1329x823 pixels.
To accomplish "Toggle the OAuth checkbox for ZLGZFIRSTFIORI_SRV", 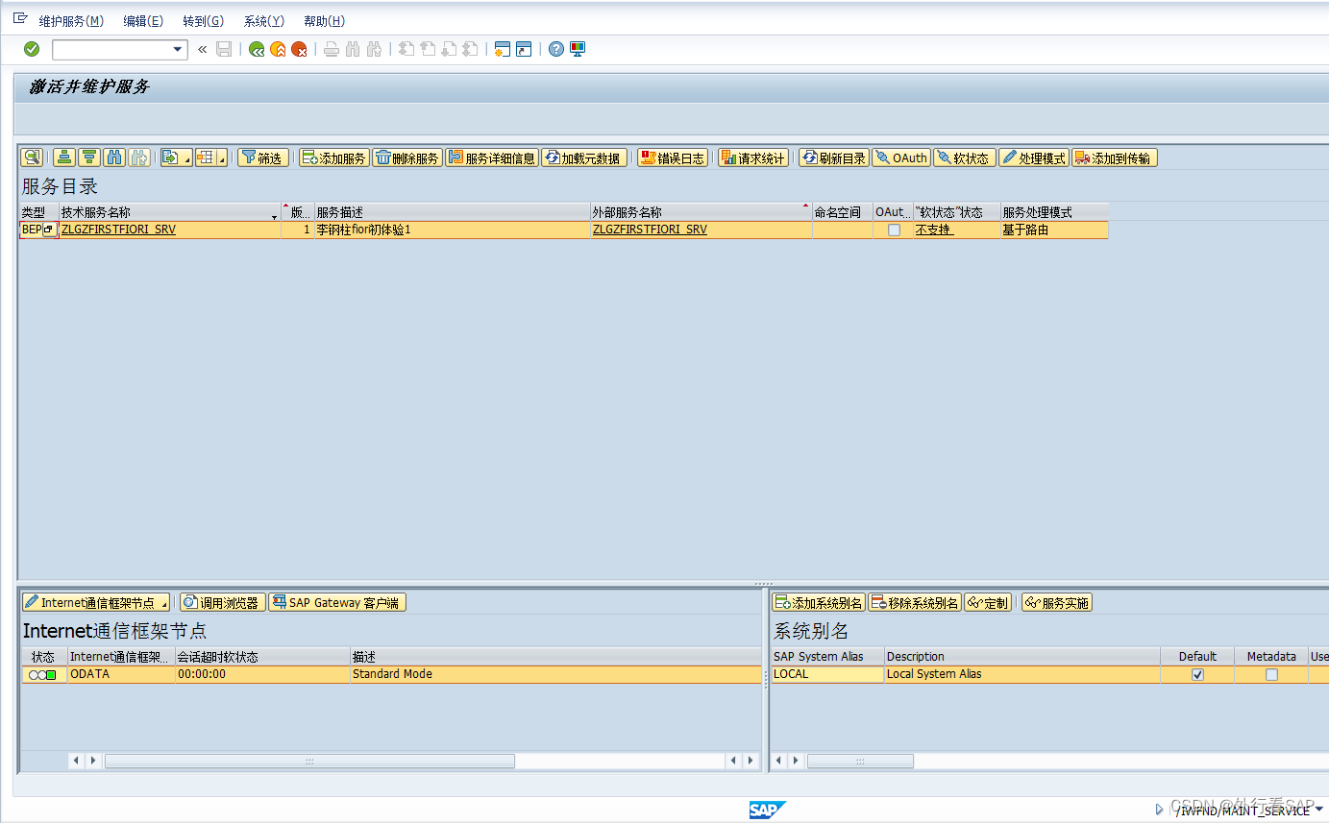I will [x=894, y=230].
